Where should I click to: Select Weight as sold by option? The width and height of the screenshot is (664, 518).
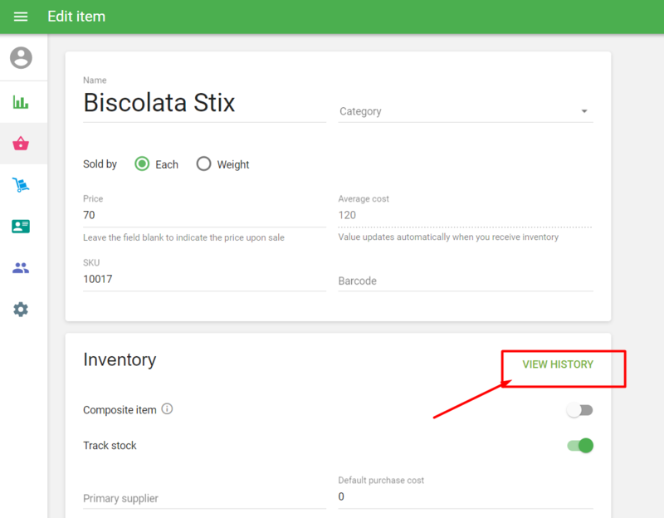[204, 164]
